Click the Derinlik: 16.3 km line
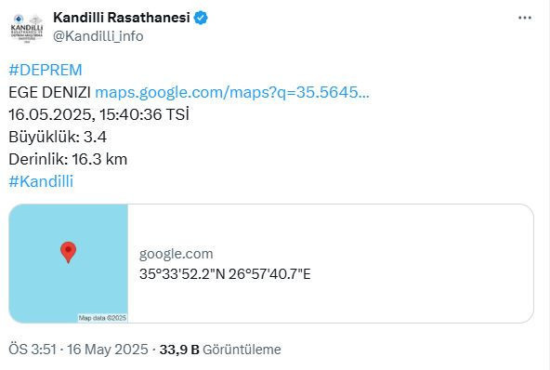The width and height of the screenshot is (550, 370). click(x=68, y=159)
